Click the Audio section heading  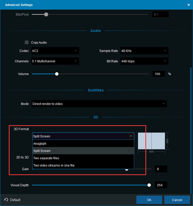tap(96, 31)
